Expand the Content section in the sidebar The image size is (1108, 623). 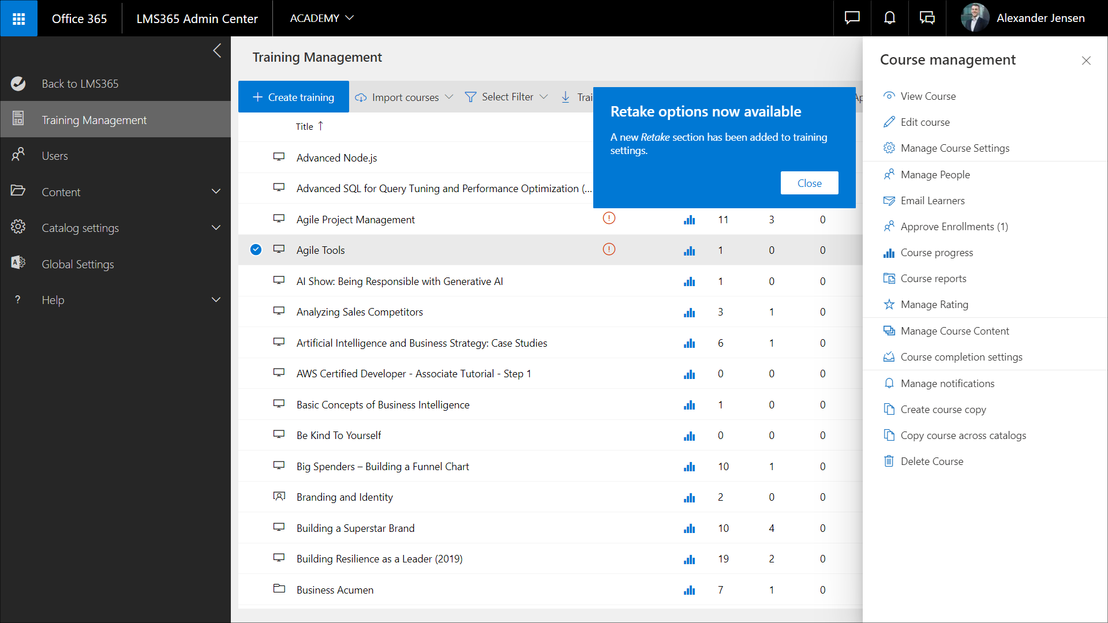[x=216, y=192]
